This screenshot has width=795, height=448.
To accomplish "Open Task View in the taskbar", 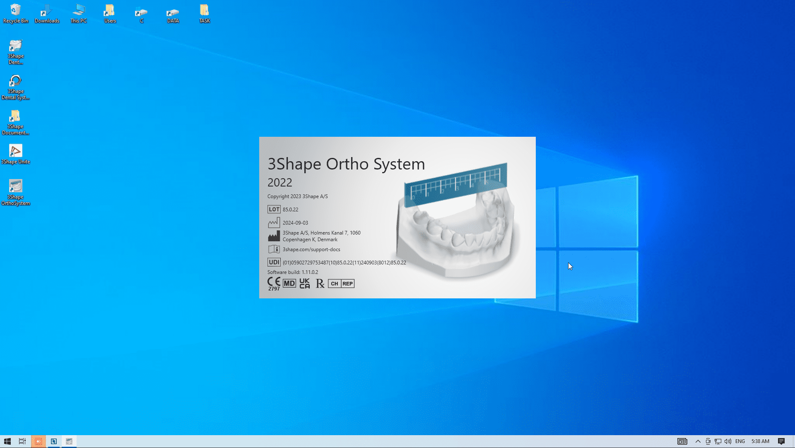I will point(22,441).
